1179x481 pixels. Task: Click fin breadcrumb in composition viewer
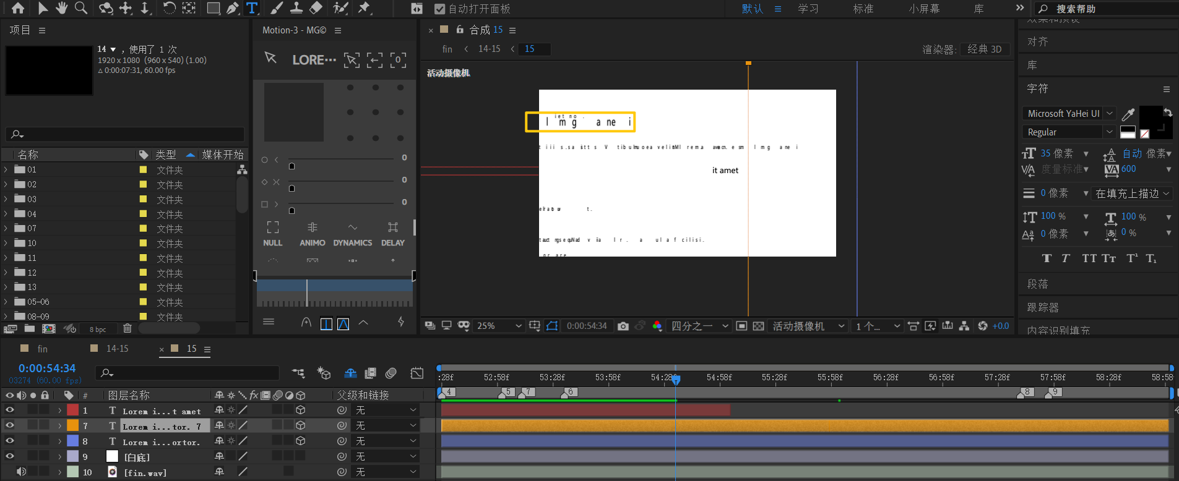(x=447, y=49)
